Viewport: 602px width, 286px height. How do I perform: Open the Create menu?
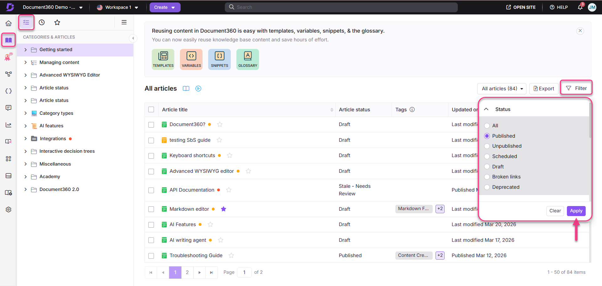click(x=165, y=7)
